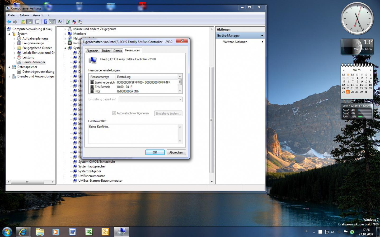Select Aufgabenplanung in the console tree

point(35,38)
